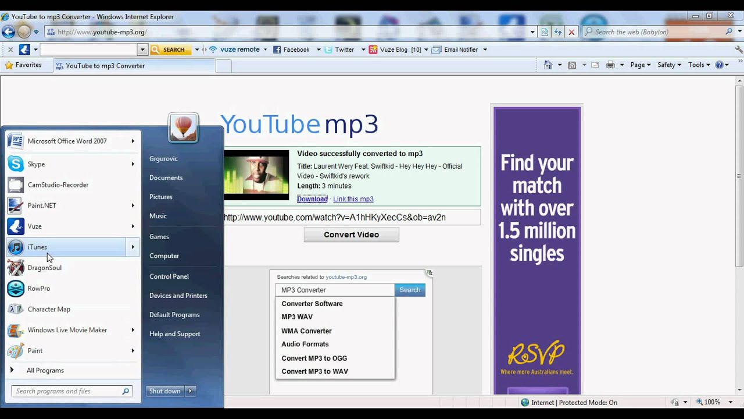Click the Convert Video button

click(352, 235)
